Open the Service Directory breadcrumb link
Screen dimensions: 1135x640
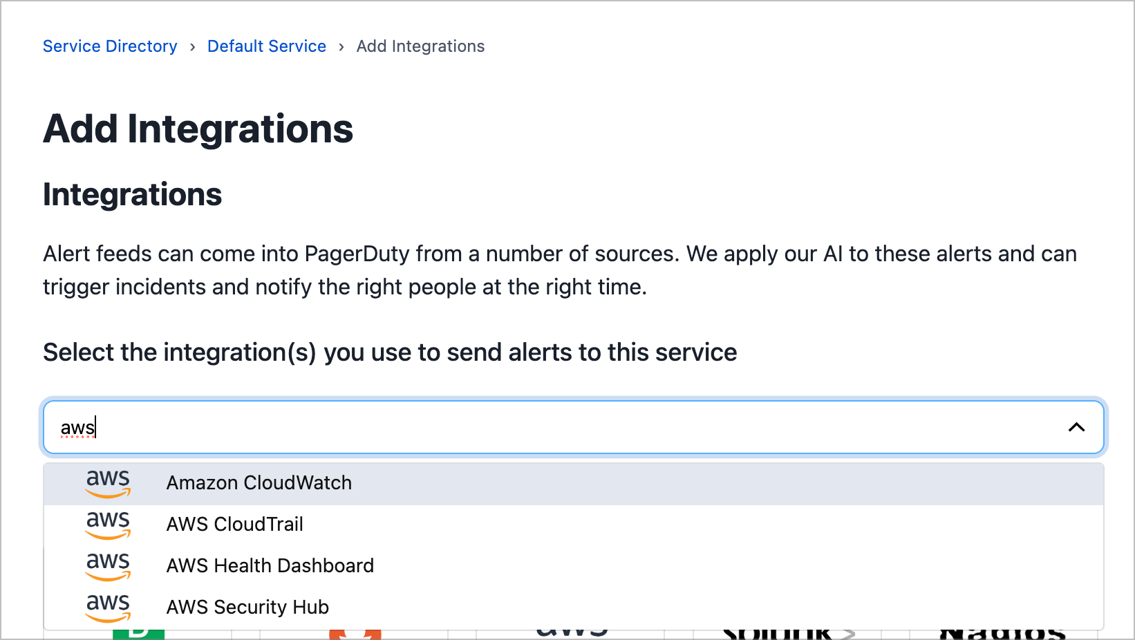(110, 46)
